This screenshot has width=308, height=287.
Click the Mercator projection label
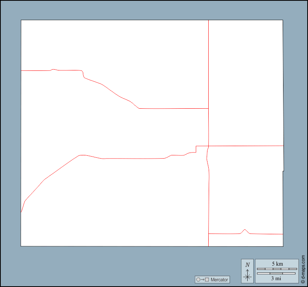(219, 279)
